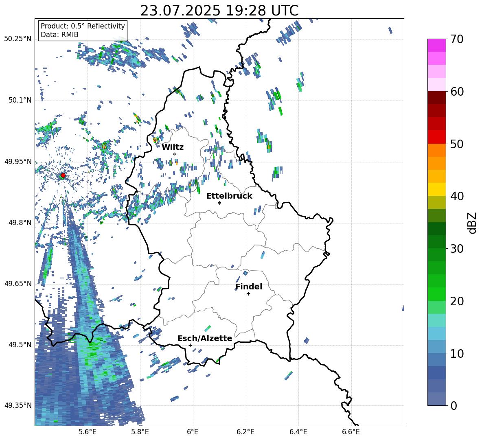Select the Esch/Alzette map label

pyautogui.click(x=205, y=338)
